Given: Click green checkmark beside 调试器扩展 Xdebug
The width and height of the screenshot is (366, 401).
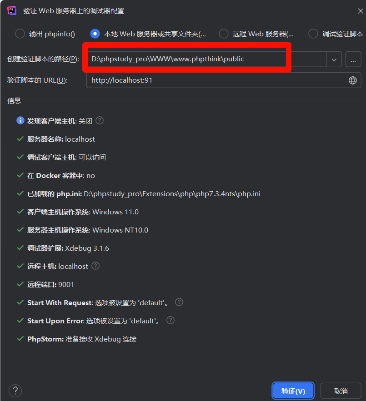Looking at the screenshot, I should coord(20,248).
